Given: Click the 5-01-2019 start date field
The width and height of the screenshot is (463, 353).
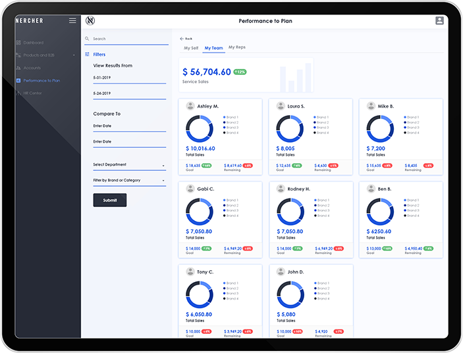Looking at the screenshot, I should tap(129, 78).
